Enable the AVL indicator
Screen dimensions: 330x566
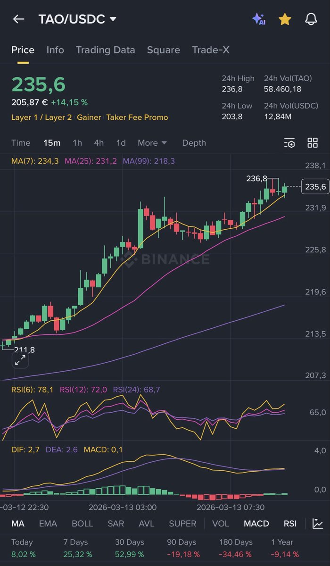coord(147,524)
